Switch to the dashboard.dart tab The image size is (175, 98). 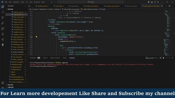click(43, 6)
